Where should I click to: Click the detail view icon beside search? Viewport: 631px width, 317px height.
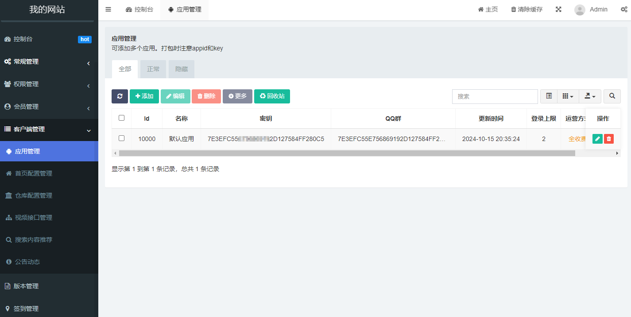[x=549, y=96]
